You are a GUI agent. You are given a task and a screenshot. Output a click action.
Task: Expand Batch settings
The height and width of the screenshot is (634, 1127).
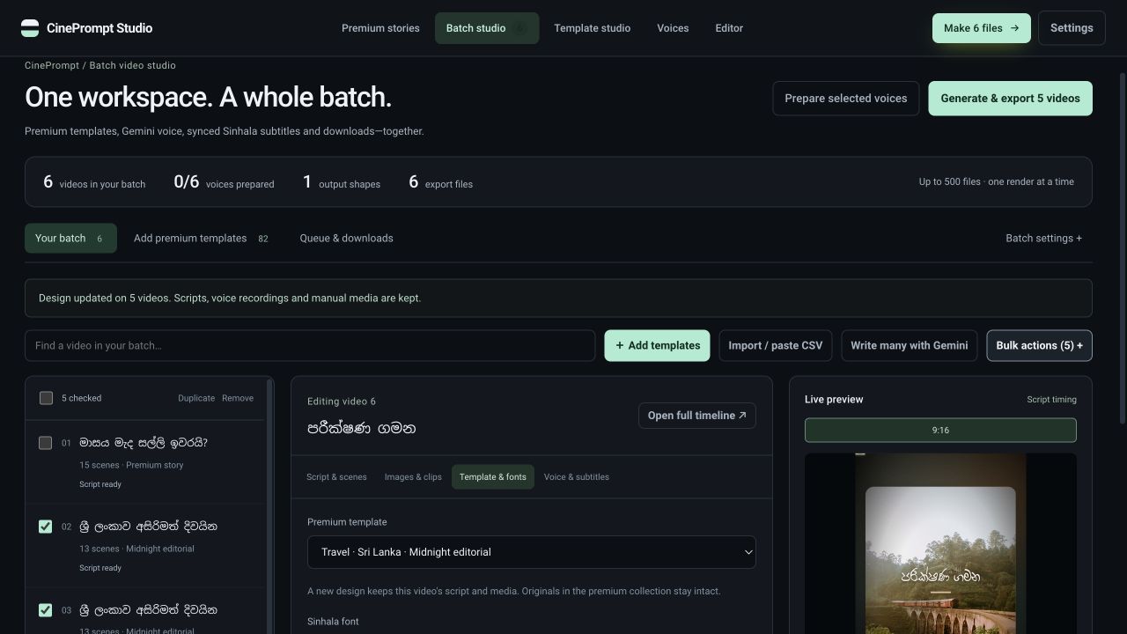pyautogui.click(x=1043, y=239)
